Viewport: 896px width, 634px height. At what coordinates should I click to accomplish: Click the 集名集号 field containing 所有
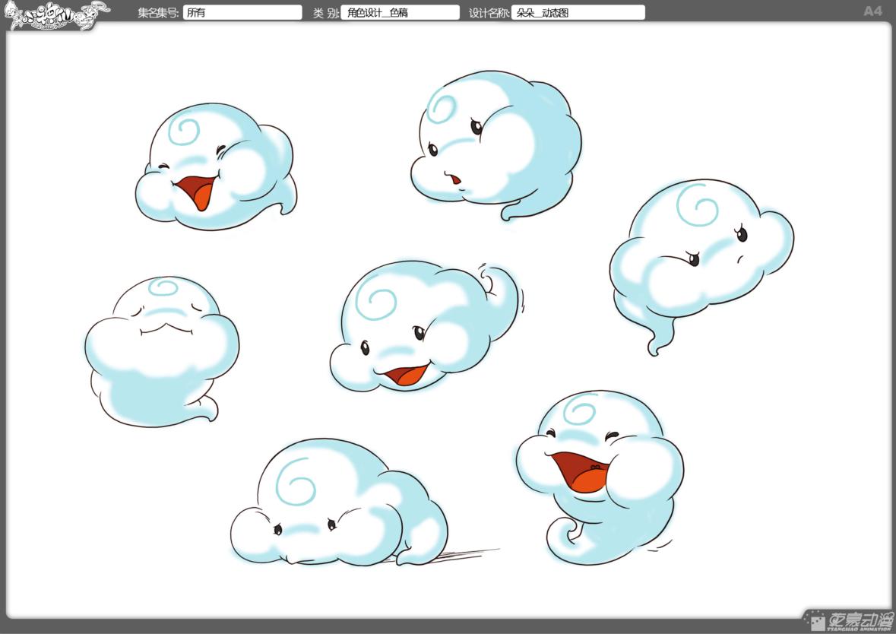242,13
